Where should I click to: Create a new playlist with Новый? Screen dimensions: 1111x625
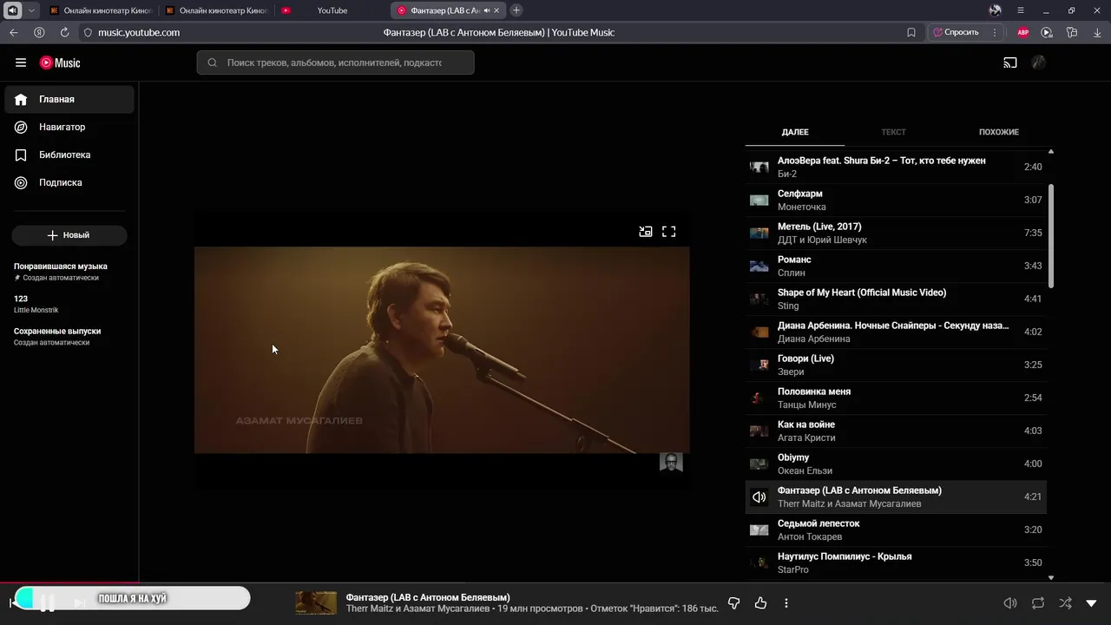pos(69,235)
